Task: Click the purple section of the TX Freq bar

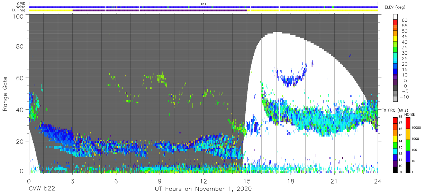Action: coord(160,10)
